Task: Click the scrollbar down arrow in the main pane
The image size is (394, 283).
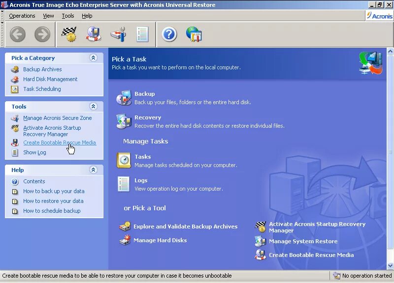Action: 390,265
